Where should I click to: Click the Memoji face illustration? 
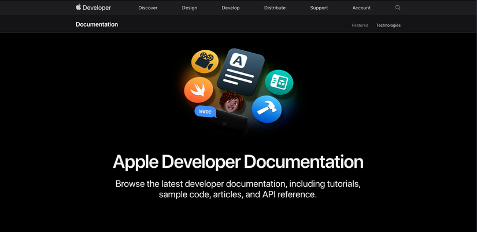click(x=232, y=102)
